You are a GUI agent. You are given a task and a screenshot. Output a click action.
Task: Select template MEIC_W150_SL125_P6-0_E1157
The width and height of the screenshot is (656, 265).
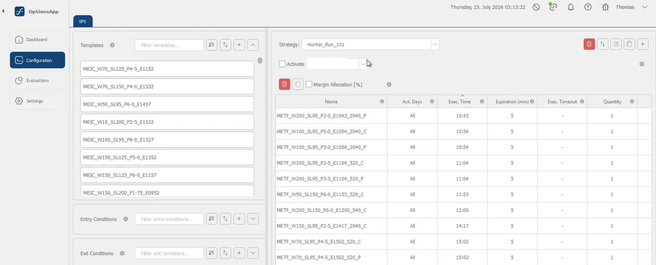167,175
